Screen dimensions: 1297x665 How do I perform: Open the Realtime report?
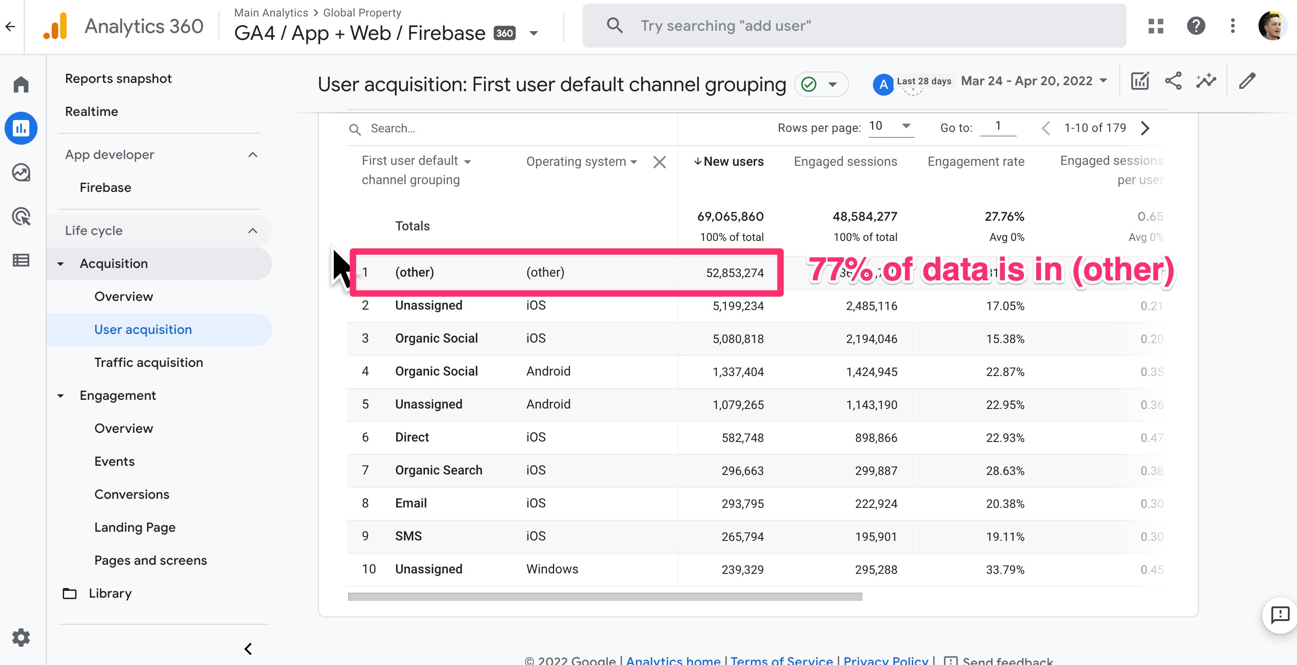coord(92,111)
